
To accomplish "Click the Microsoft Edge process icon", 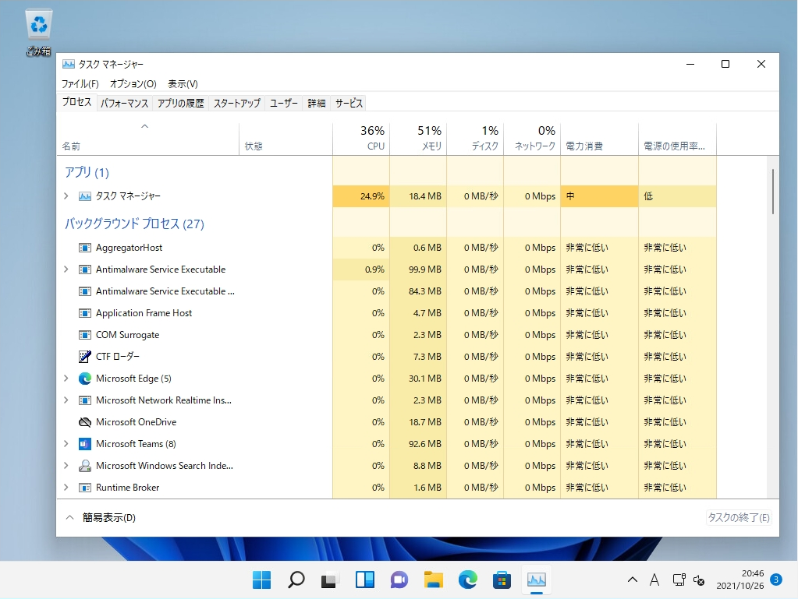I will tap(84, 379).
